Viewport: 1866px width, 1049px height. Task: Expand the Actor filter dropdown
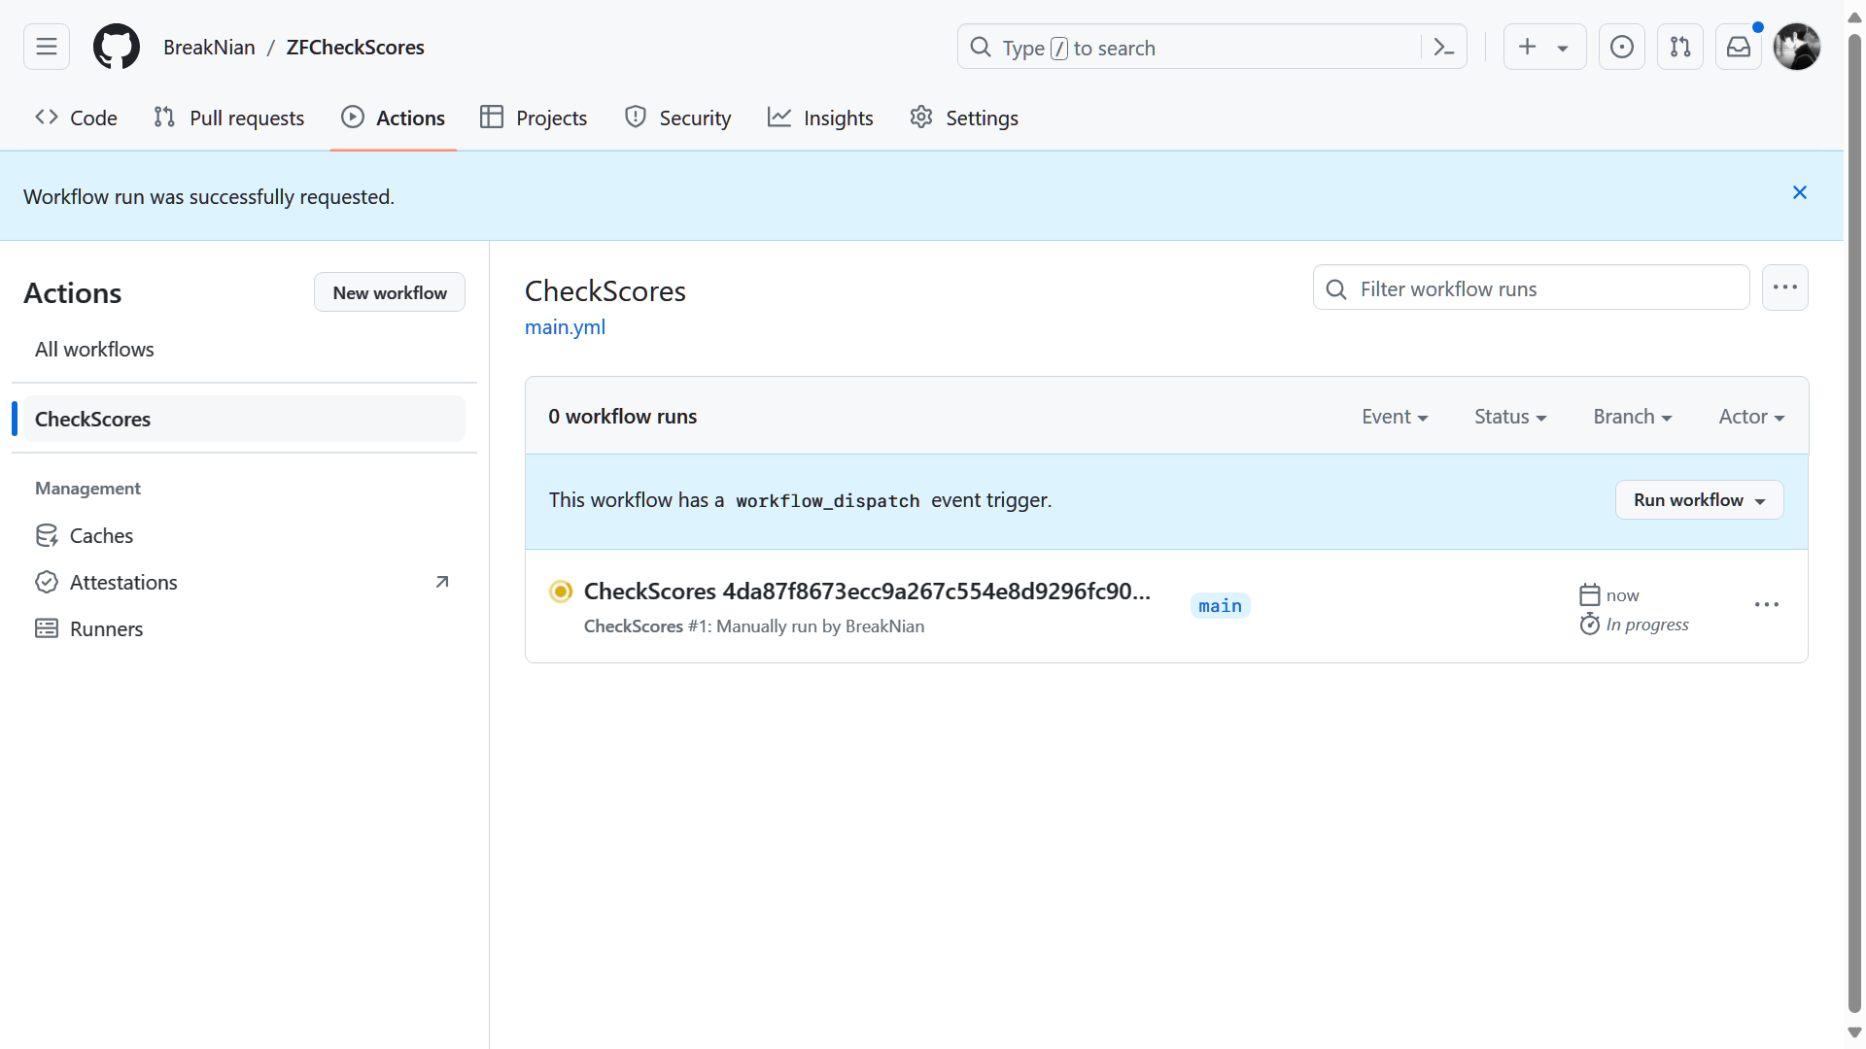click(x=1751, y=417)
